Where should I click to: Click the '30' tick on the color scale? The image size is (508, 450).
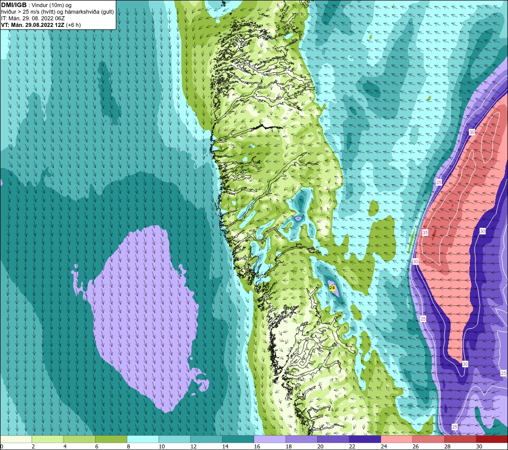coord(479,446)
